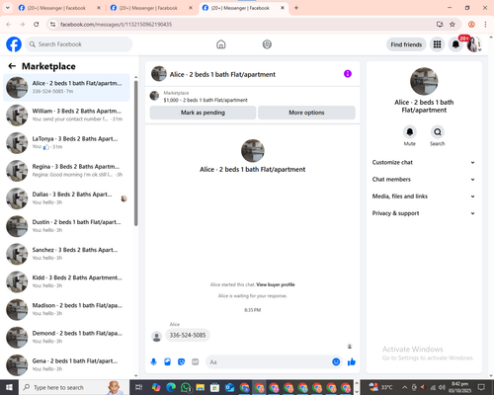
Task: Choose a GIF icon in composer
Action: click(195, 362)
